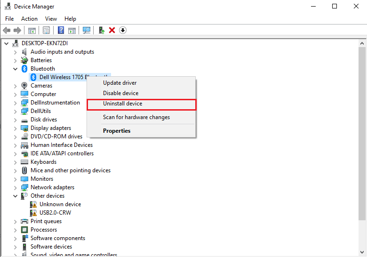Screen dimensions: 367x257
Task: Collapse the Other devices chevron
Action: pyautogui.click(x=16, y=196)
